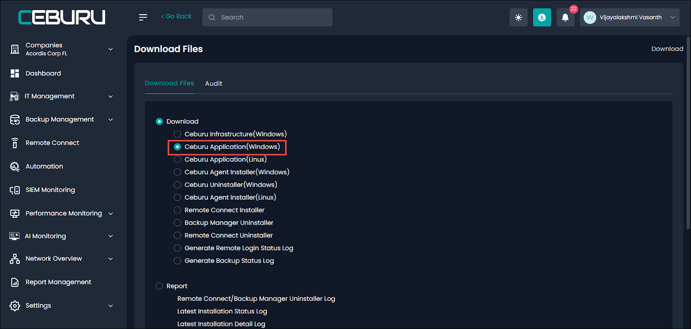Click the VV user avatar
Image resolution: width=691 pixels, height=329 pixels.
click(590, 17)
